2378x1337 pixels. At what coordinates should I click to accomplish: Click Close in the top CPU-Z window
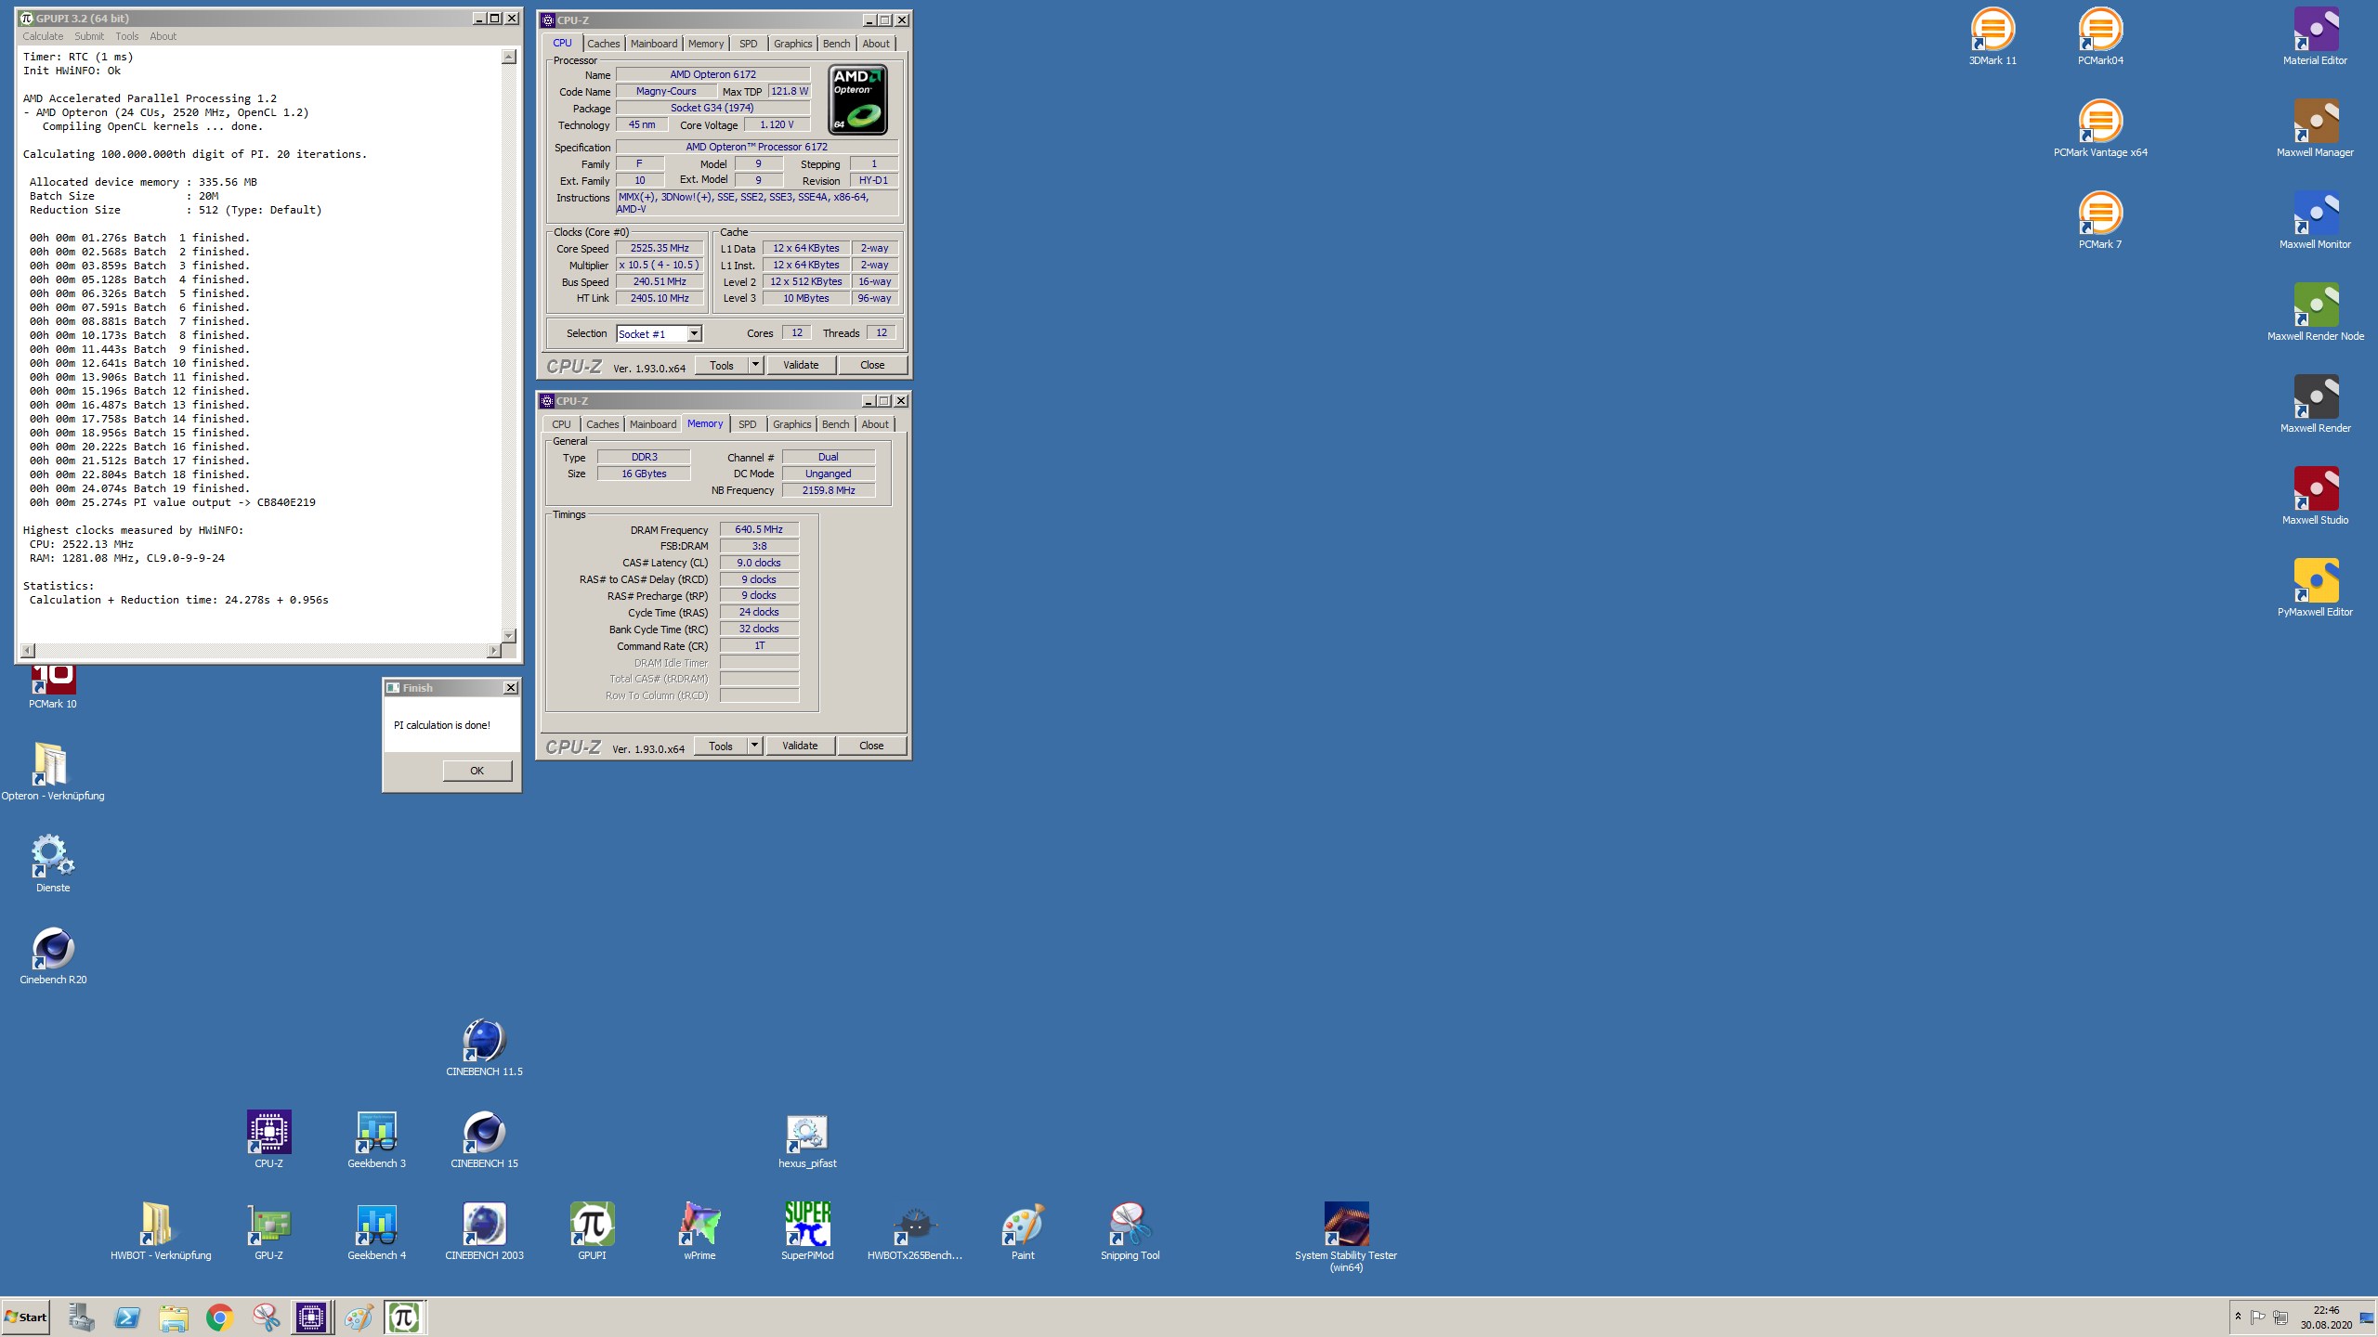pos(872,365)
